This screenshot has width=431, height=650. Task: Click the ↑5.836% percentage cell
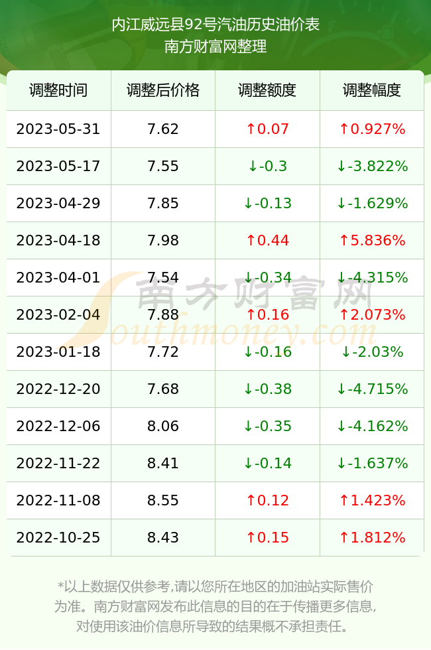coord(372,240)
